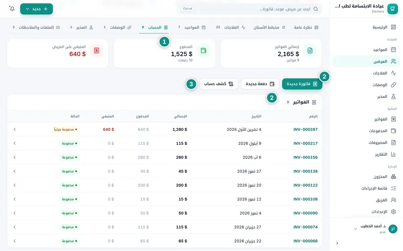Focus the search field ابحث عن مريض
Viewport: 403px width, 251px height.
pyautogui.click(x=249, y=9)
